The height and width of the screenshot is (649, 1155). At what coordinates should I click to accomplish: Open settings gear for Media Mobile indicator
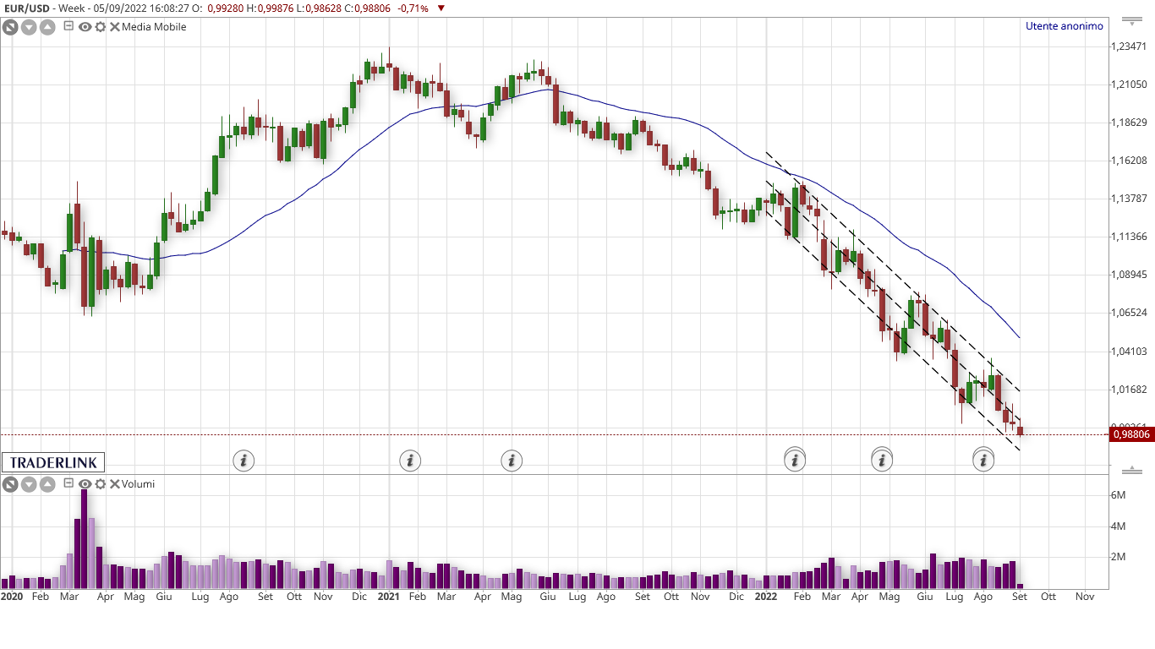point(100,27)
